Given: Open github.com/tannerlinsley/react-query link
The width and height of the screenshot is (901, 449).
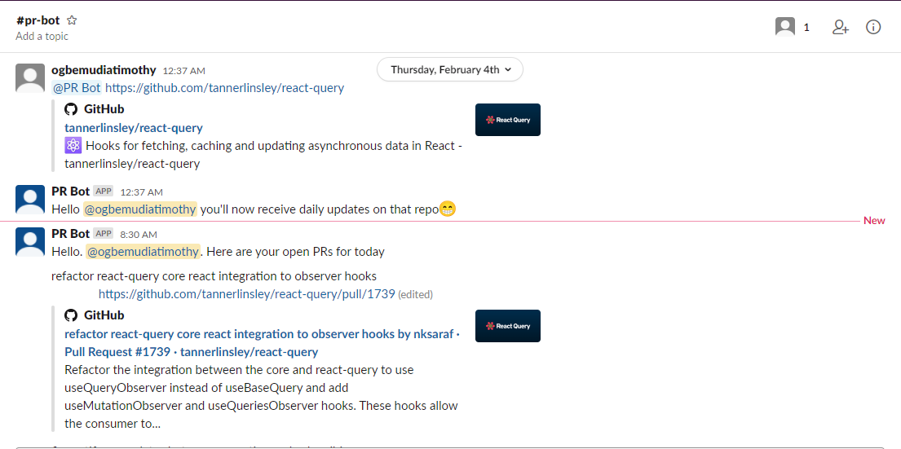Looking at the screenshot, I should 225,88.
